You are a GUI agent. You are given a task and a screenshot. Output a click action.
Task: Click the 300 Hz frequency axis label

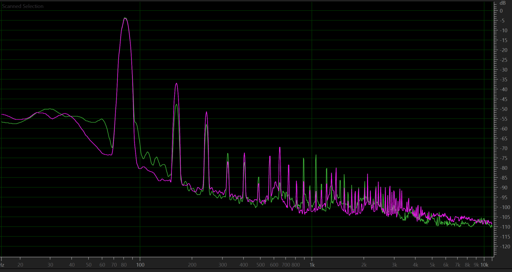point(222,265)
